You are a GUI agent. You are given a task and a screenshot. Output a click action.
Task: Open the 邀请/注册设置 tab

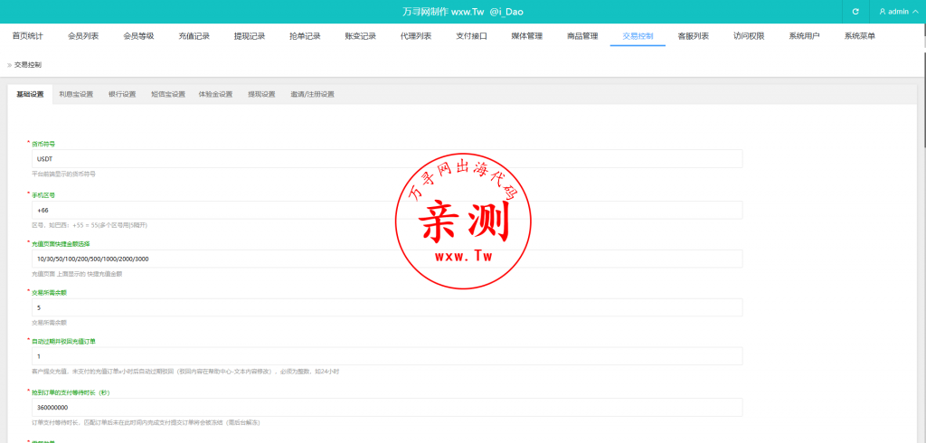(x=312, y=95)
